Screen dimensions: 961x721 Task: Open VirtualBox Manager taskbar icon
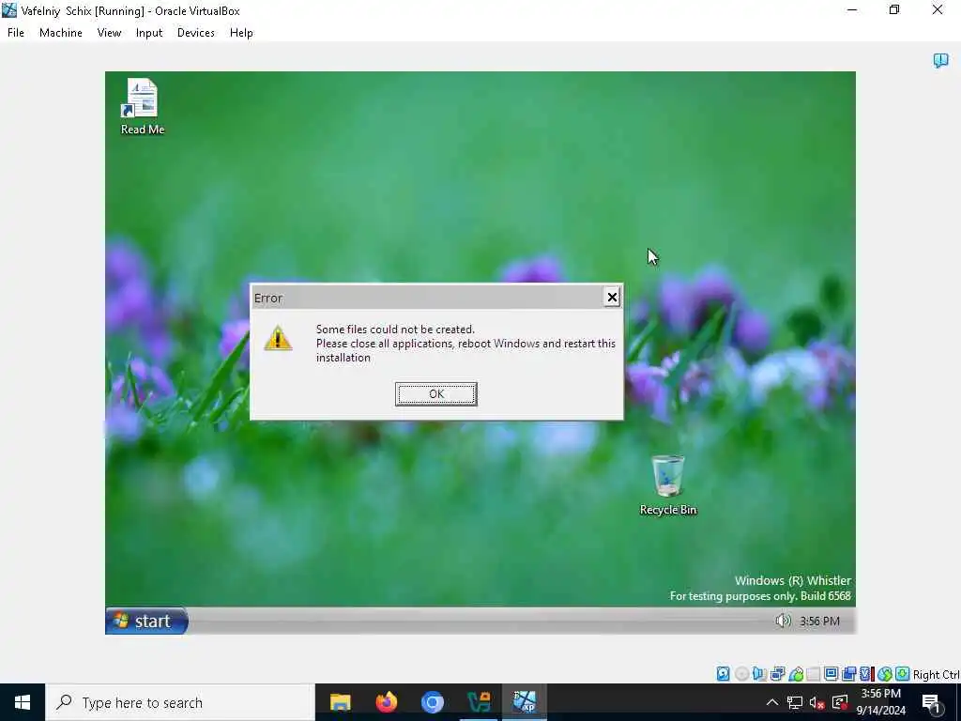coord(479,702)
